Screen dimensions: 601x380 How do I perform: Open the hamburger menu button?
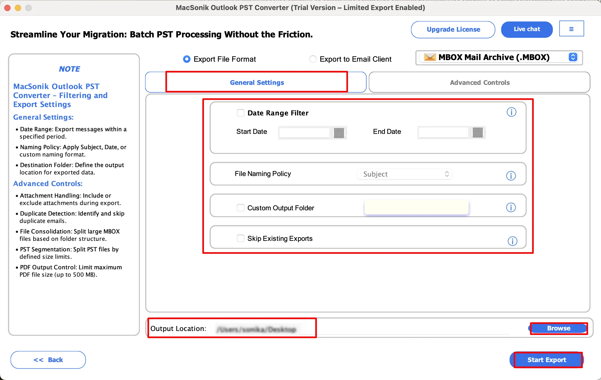pyautogui.click(x=571, y=29)
